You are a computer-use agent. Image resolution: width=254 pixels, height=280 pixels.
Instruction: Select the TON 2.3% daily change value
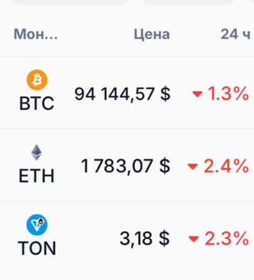click(227, 239)
